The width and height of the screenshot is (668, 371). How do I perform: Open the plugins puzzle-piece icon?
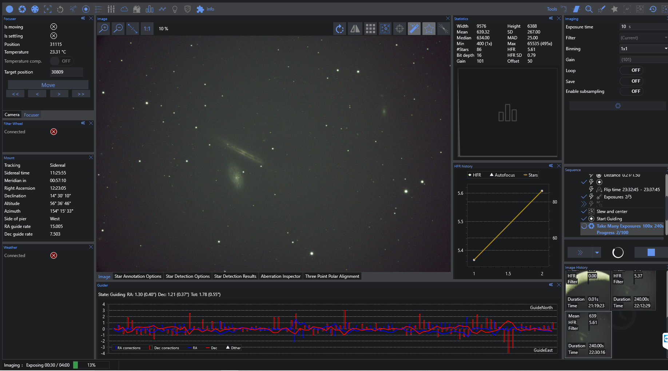(x=200, y=9)
